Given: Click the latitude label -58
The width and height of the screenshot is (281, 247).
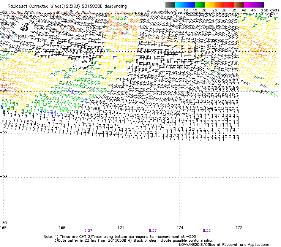Looking at the screenshot, I should 3,176.
